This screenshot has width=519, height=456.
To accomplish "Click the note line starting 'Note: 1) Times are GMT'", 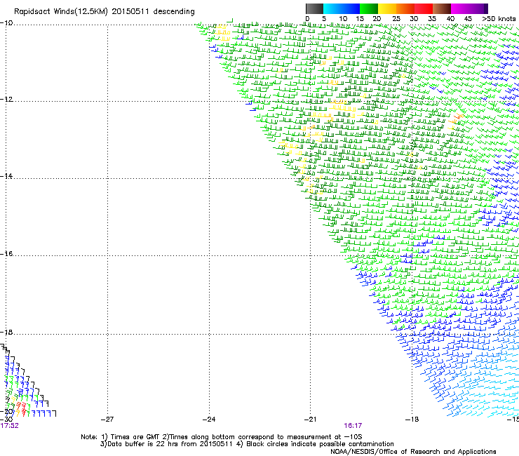I will tap(222, 437).
